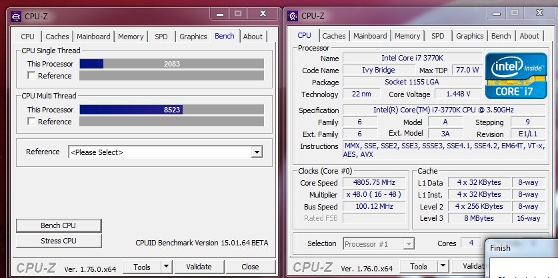Open Caches tab in right window
The width and height of the screenshot is (558, 278).
coord(334,36)
